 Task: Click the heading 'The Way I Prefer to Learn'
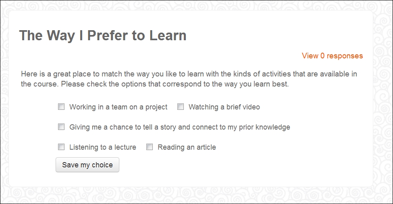click(x=103, y=35)
